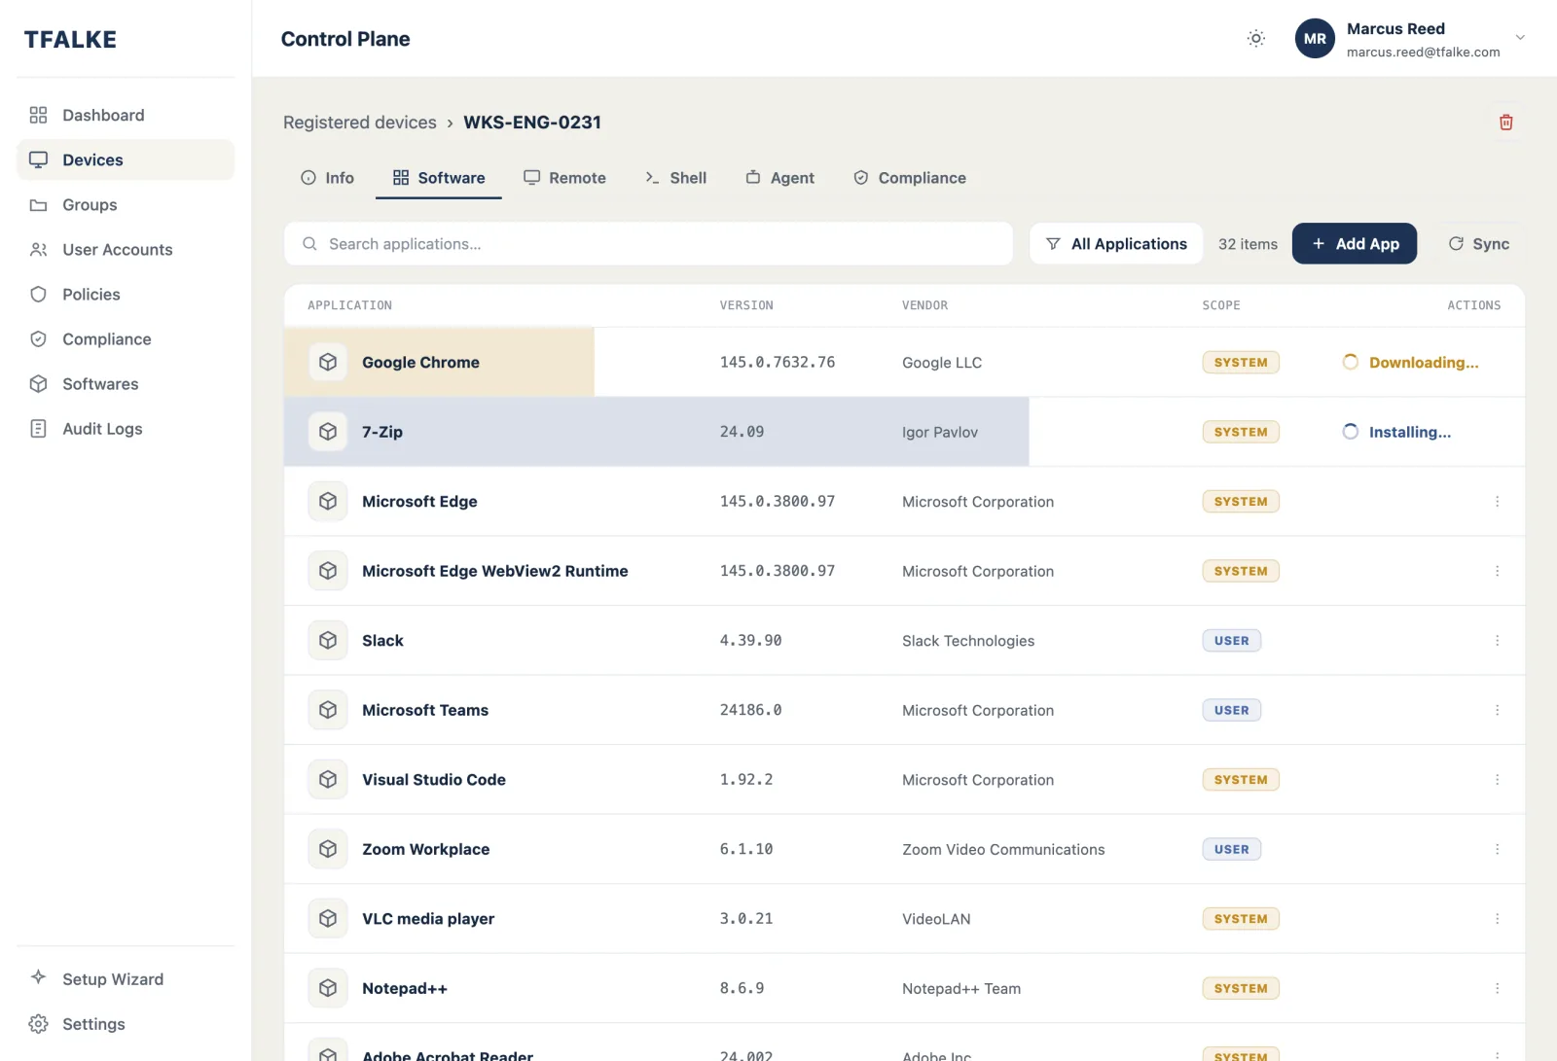Viewport: 1557px width, 1061px height.
Task: Launch the Setup Wizard
Action: pyautogui.click(x=126, y=978)
